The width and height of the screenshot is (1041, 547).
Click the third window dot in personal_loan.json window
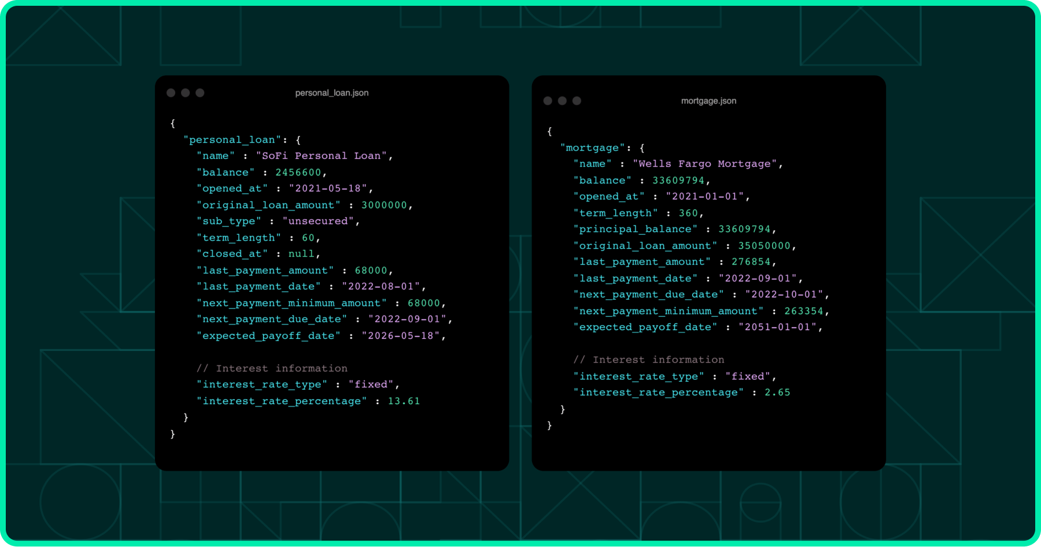(x=200, y=93)
